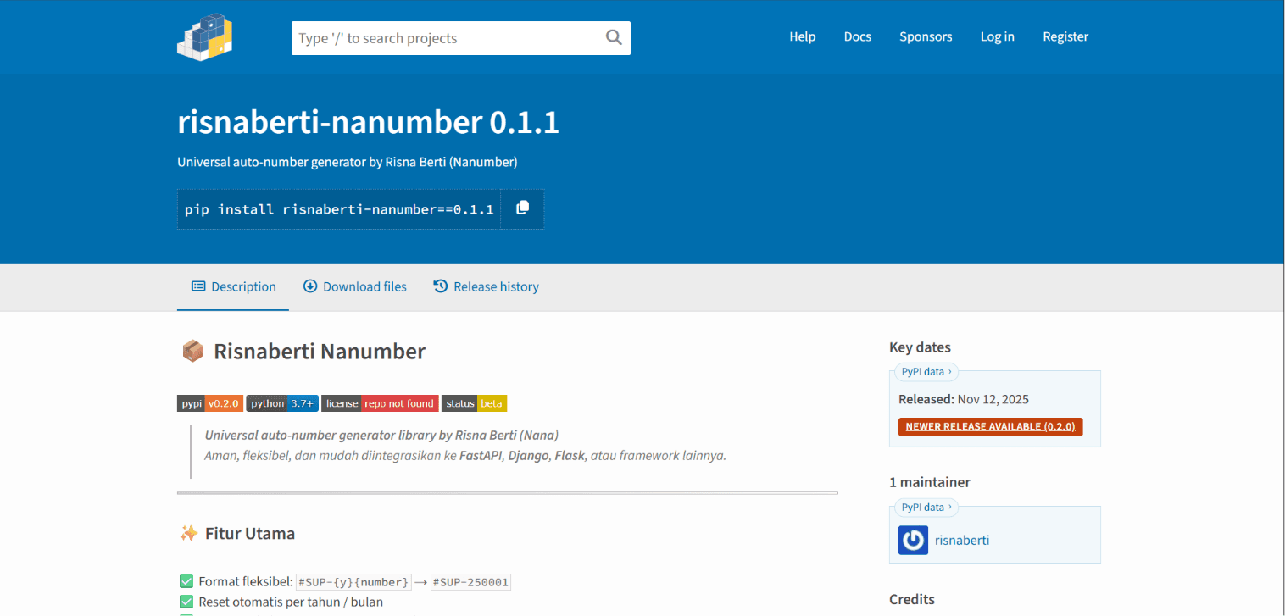Expand PyPI data under 1 maintainer

pos(926,507)
